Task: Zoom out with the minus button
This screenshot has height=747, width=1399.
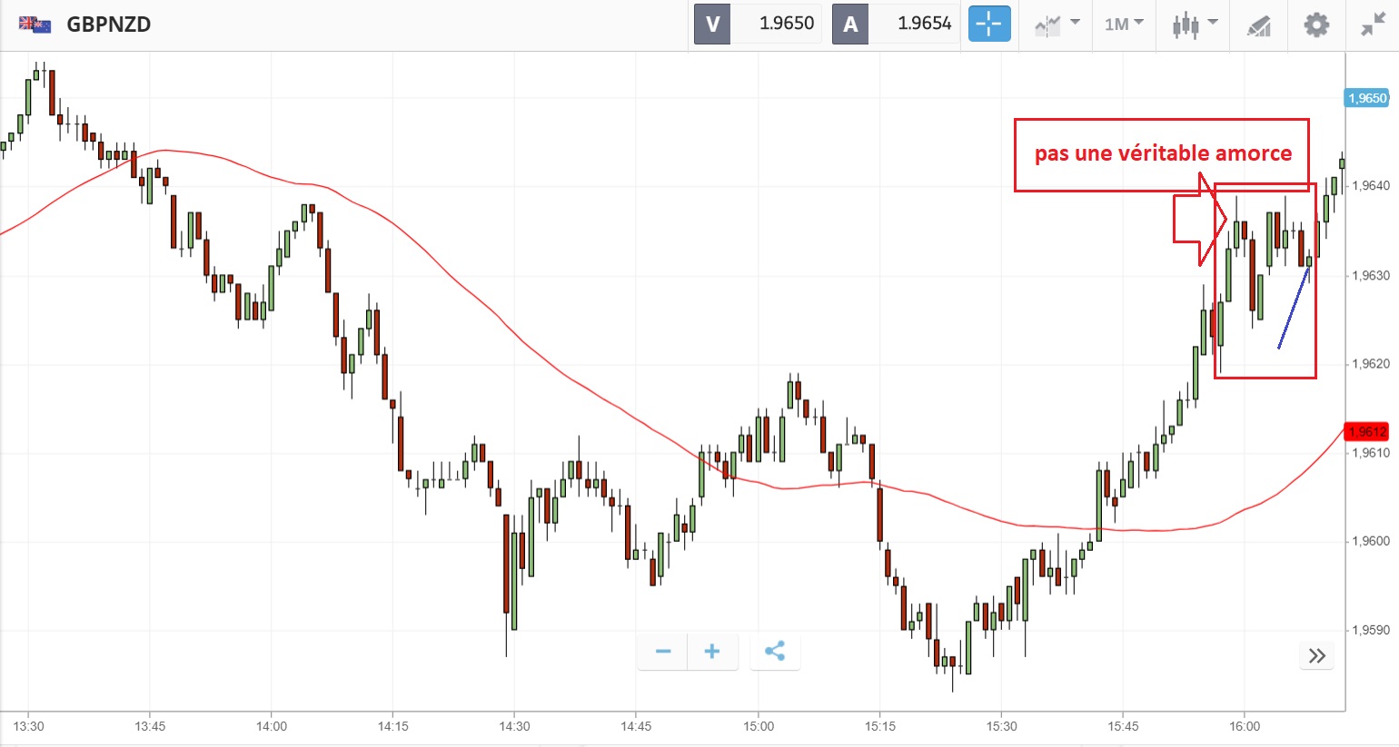Action: 663,652
